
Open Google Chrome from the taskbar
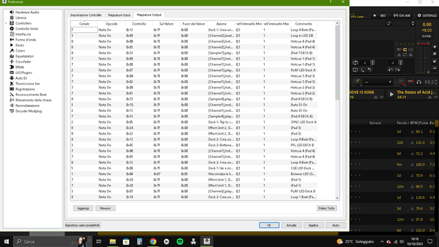pos(153,242)
